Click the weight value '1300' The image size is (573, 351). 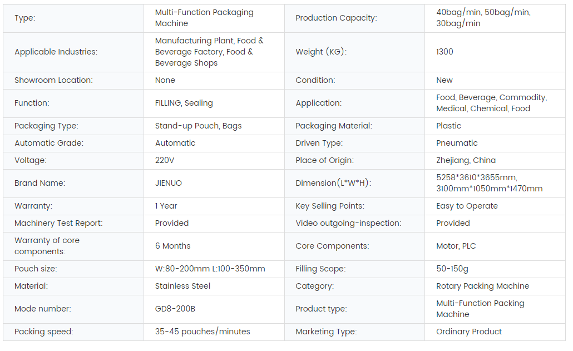tap(444, 52)
